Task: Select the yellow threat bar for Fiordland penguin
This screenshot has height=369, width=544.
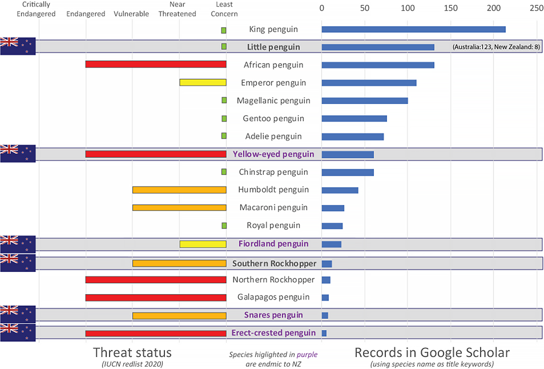Action: tap(203, 244)
